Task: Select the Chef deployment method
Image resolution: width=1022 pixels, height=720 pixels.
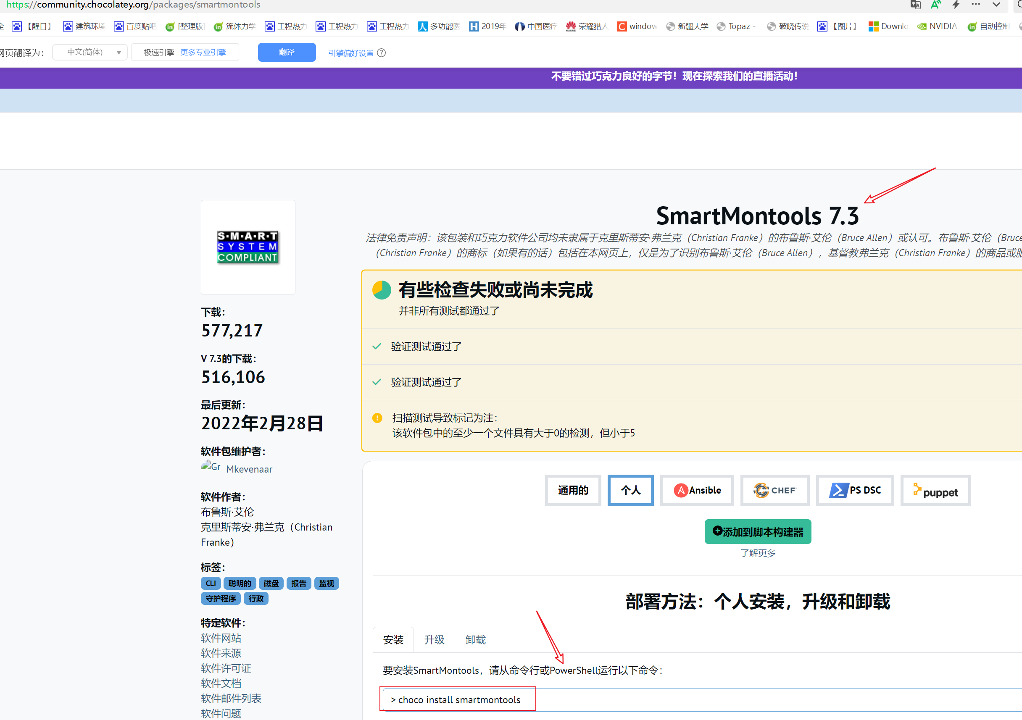Action: [774, 490]
